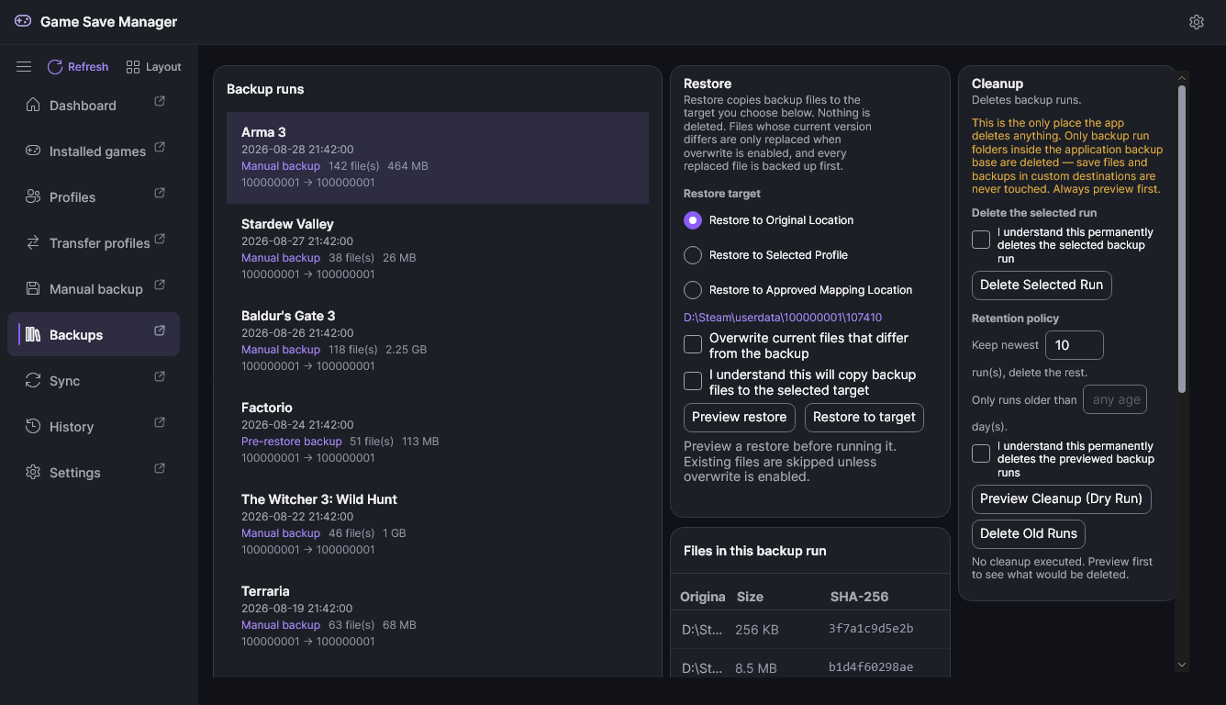Pop out Manual backup via external icon
The image size is (1226, 705).
[x=160, y=285]
